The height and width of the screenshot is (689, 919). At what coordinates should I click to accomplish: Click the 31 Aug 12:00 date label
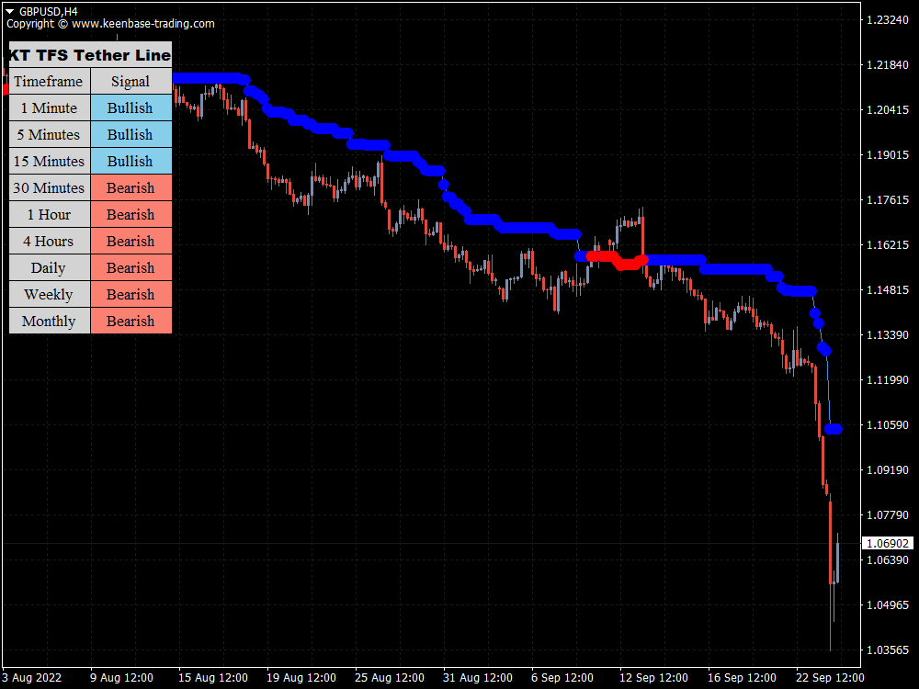tap(478, 678)
